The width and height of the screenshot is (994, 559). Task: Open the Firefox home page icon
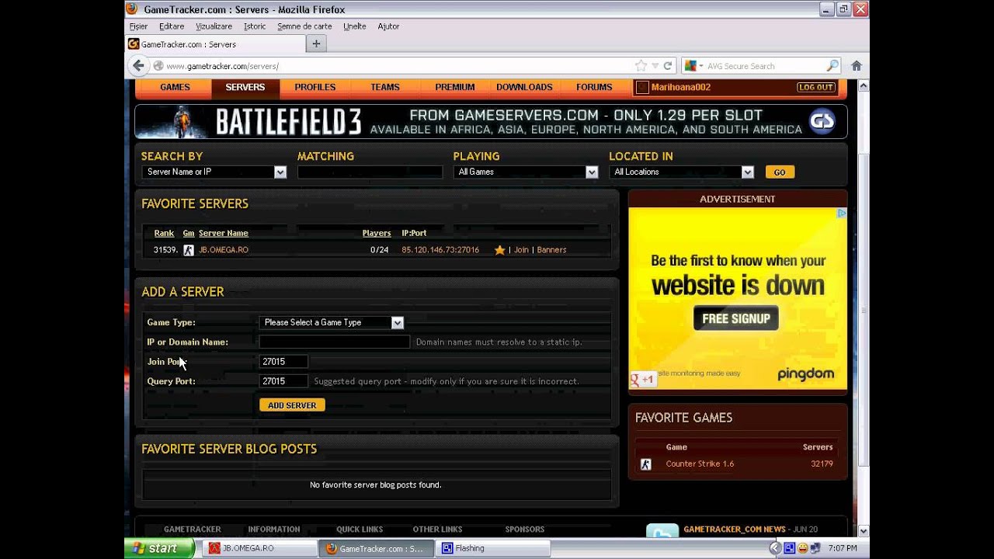coord(857,66)
